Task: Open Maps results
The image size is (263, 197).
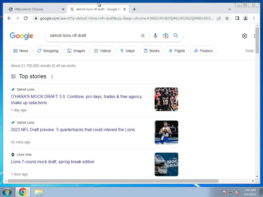Action: pyautogui.click(x=127, y=51)
